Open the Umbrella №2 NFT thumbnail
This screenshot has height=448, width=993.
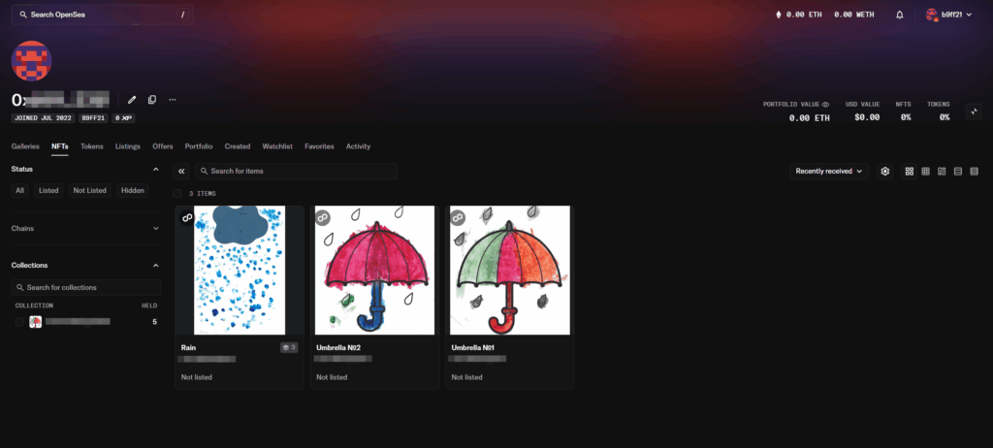(x=374, y=270)
